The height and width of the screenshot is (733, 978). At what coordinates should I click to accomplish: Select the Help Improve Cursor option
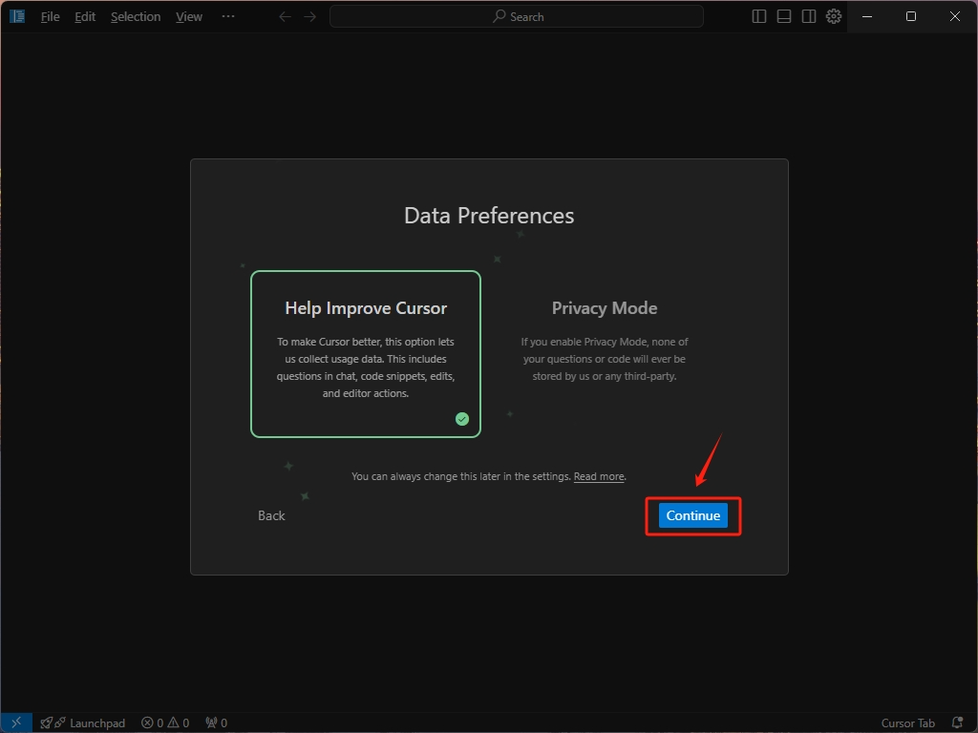366,354
